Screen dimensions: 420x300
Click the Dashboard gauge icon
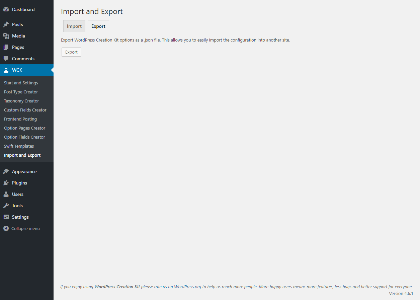[x=6, y=9]
